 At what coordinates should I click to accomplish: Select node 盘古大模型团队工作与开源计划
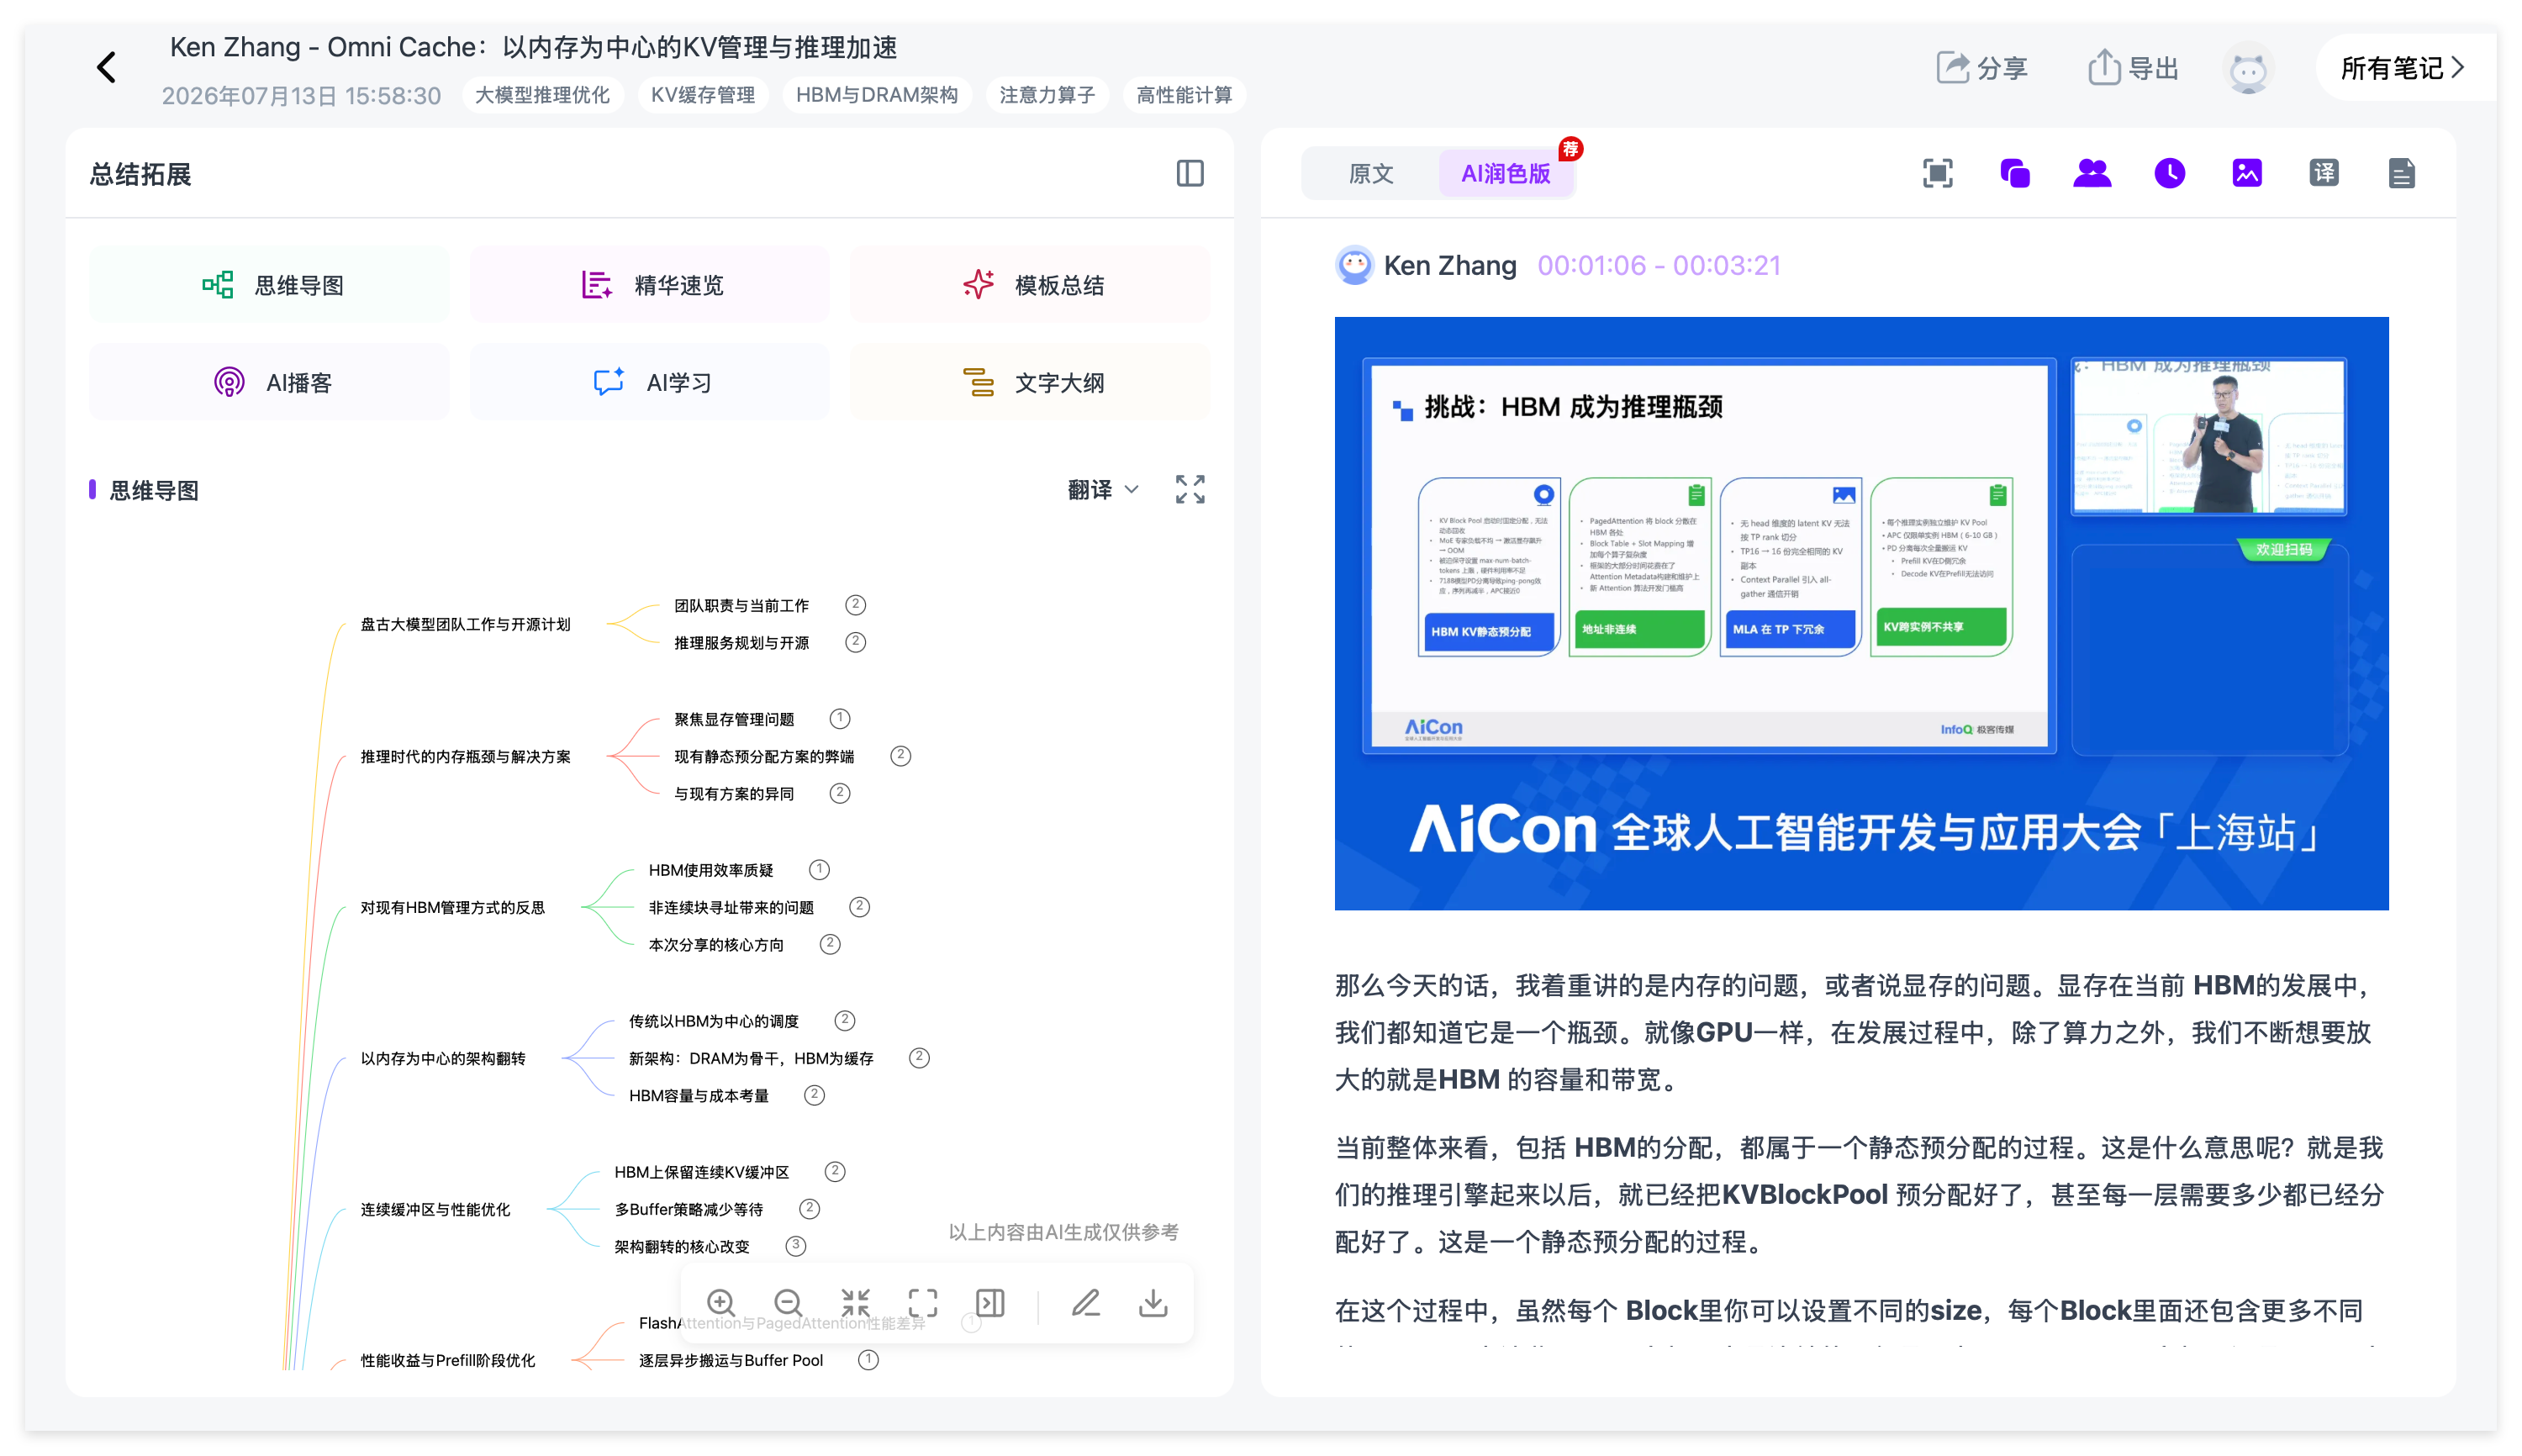(x=465, y=624)
